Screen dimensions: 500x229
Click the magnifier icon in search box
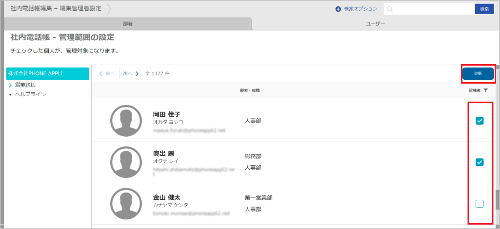(x=391, y=9)
